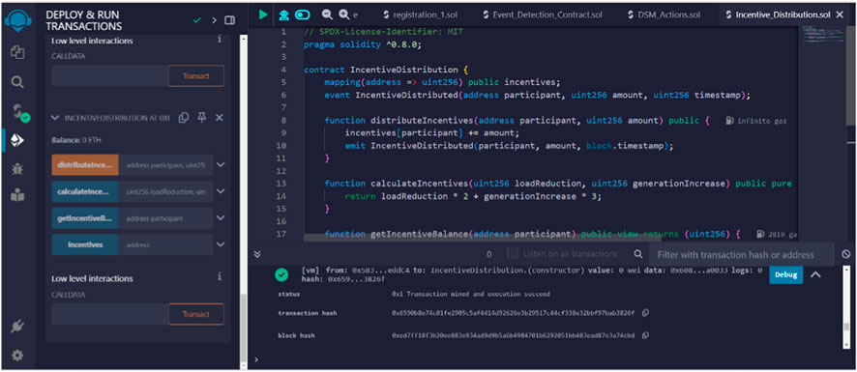
Task: Focus the distributeIncentives parameters input field
Action: (166, 164)
